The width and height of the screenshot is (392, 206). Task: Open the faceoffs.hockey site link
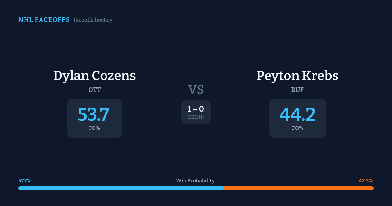[93, 20]
